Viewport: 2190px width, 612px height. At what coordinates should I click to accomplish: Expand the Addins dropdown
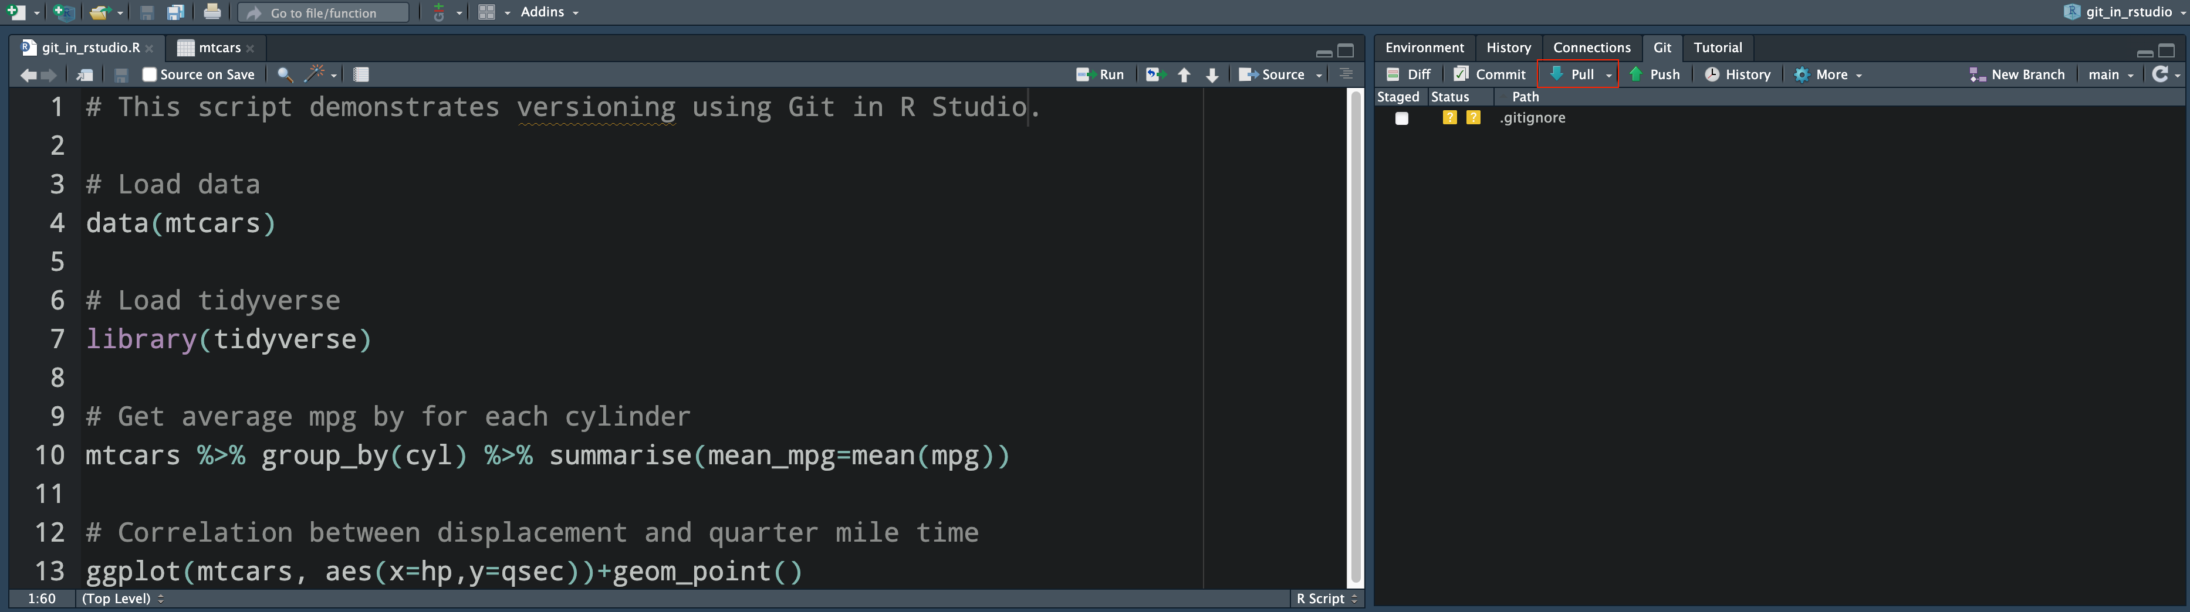(x=549, y=12)
